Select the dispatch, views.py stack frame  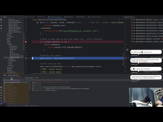(x=16, y=84)
